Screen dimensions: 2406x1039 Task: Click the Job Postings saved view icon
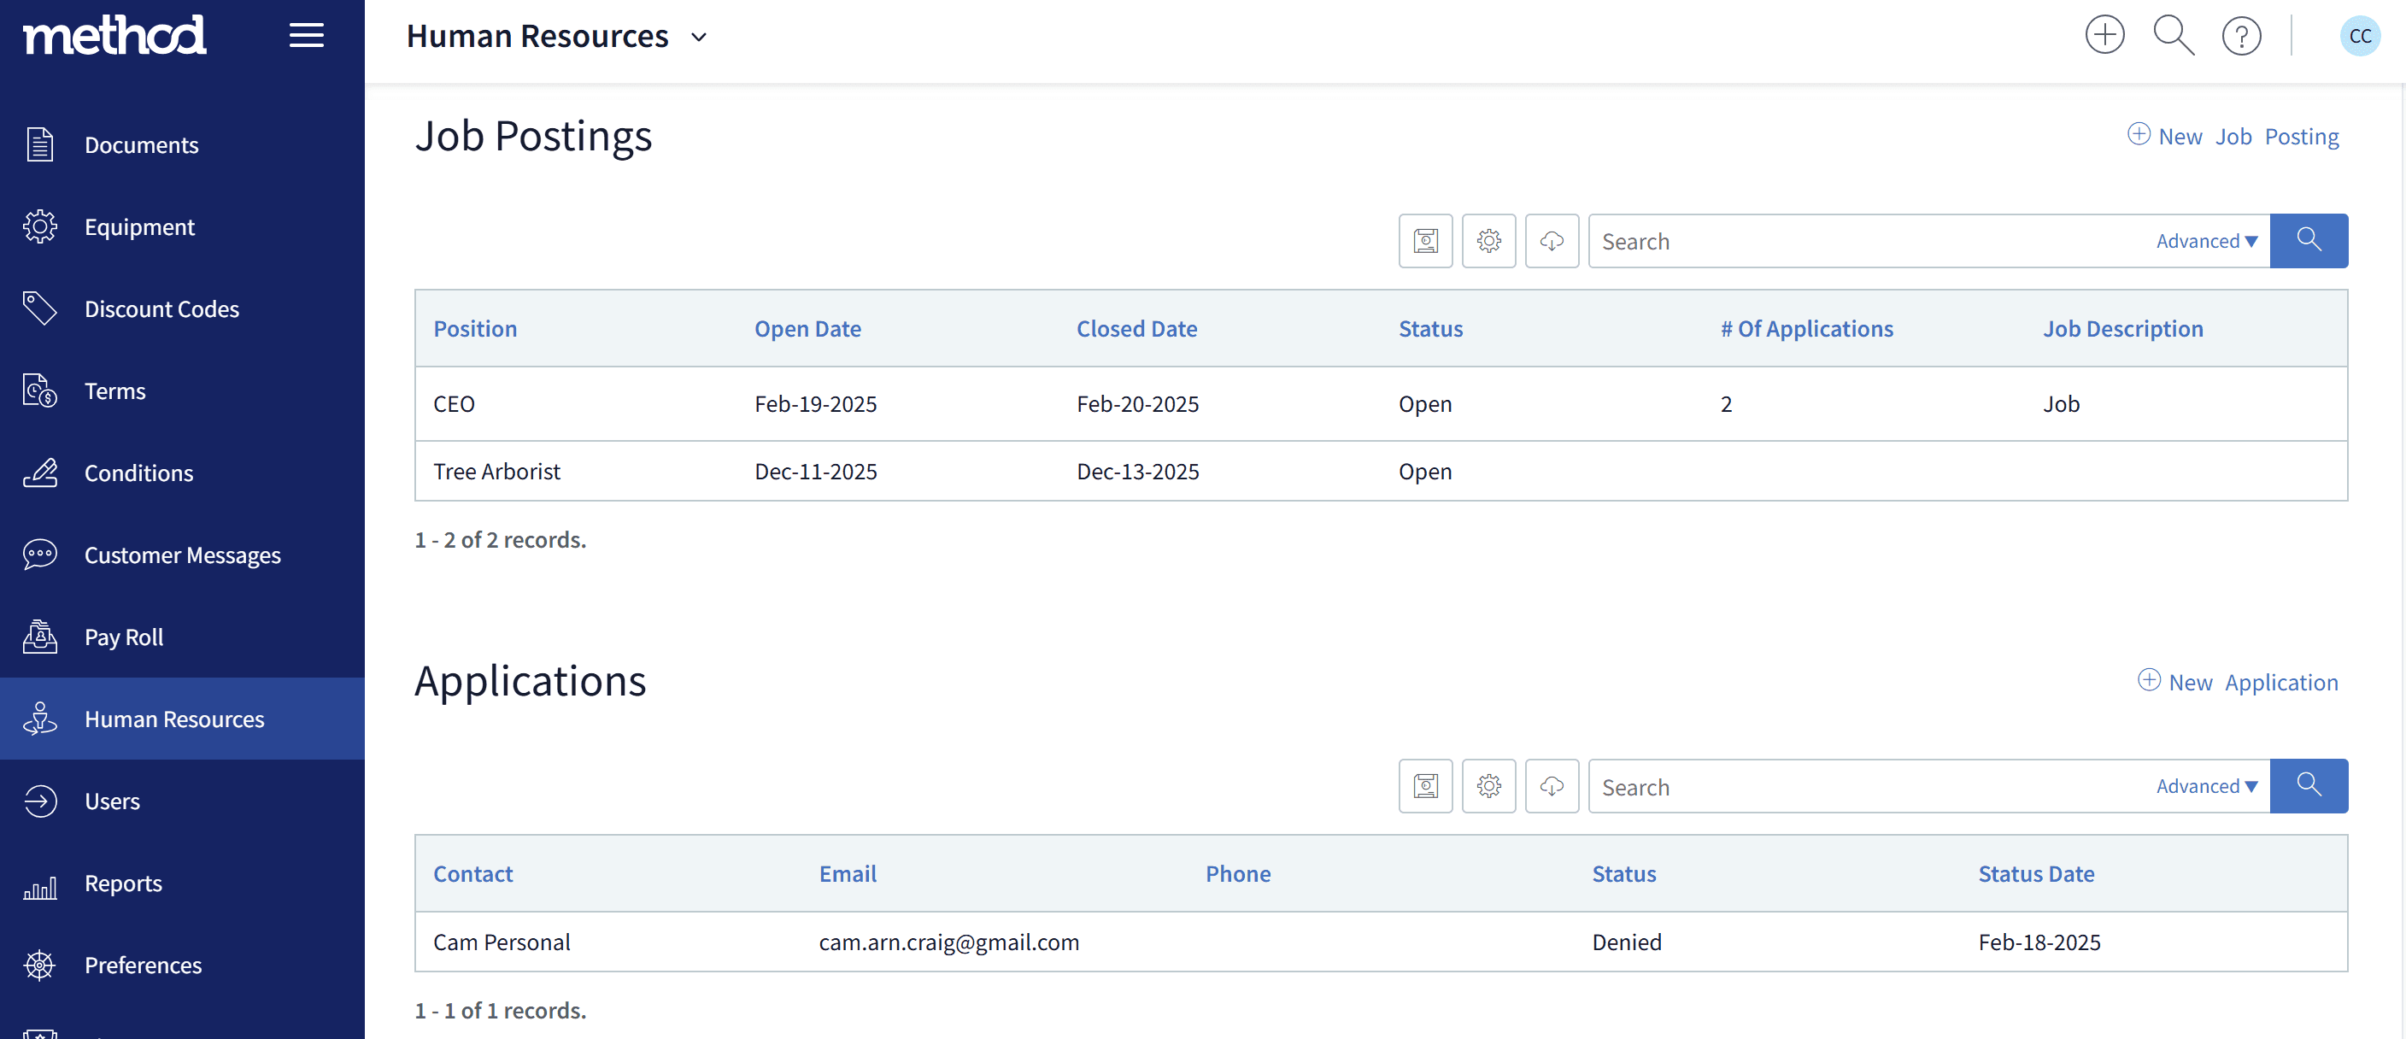click(1425, 241)
